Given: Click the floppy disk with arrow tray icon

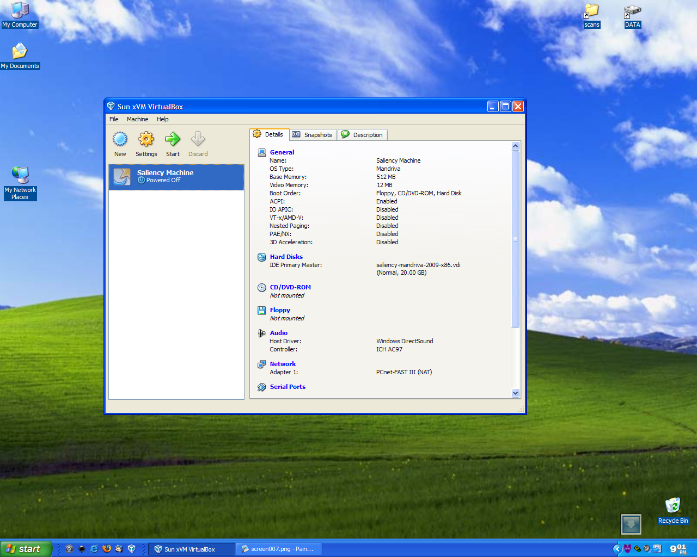Looking at the screenshot, I should point(657,549).
